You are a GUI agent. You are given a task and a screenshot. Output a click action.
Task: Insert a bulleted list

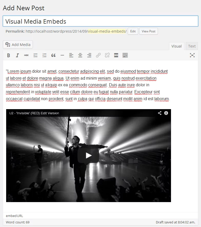(35, 55)
